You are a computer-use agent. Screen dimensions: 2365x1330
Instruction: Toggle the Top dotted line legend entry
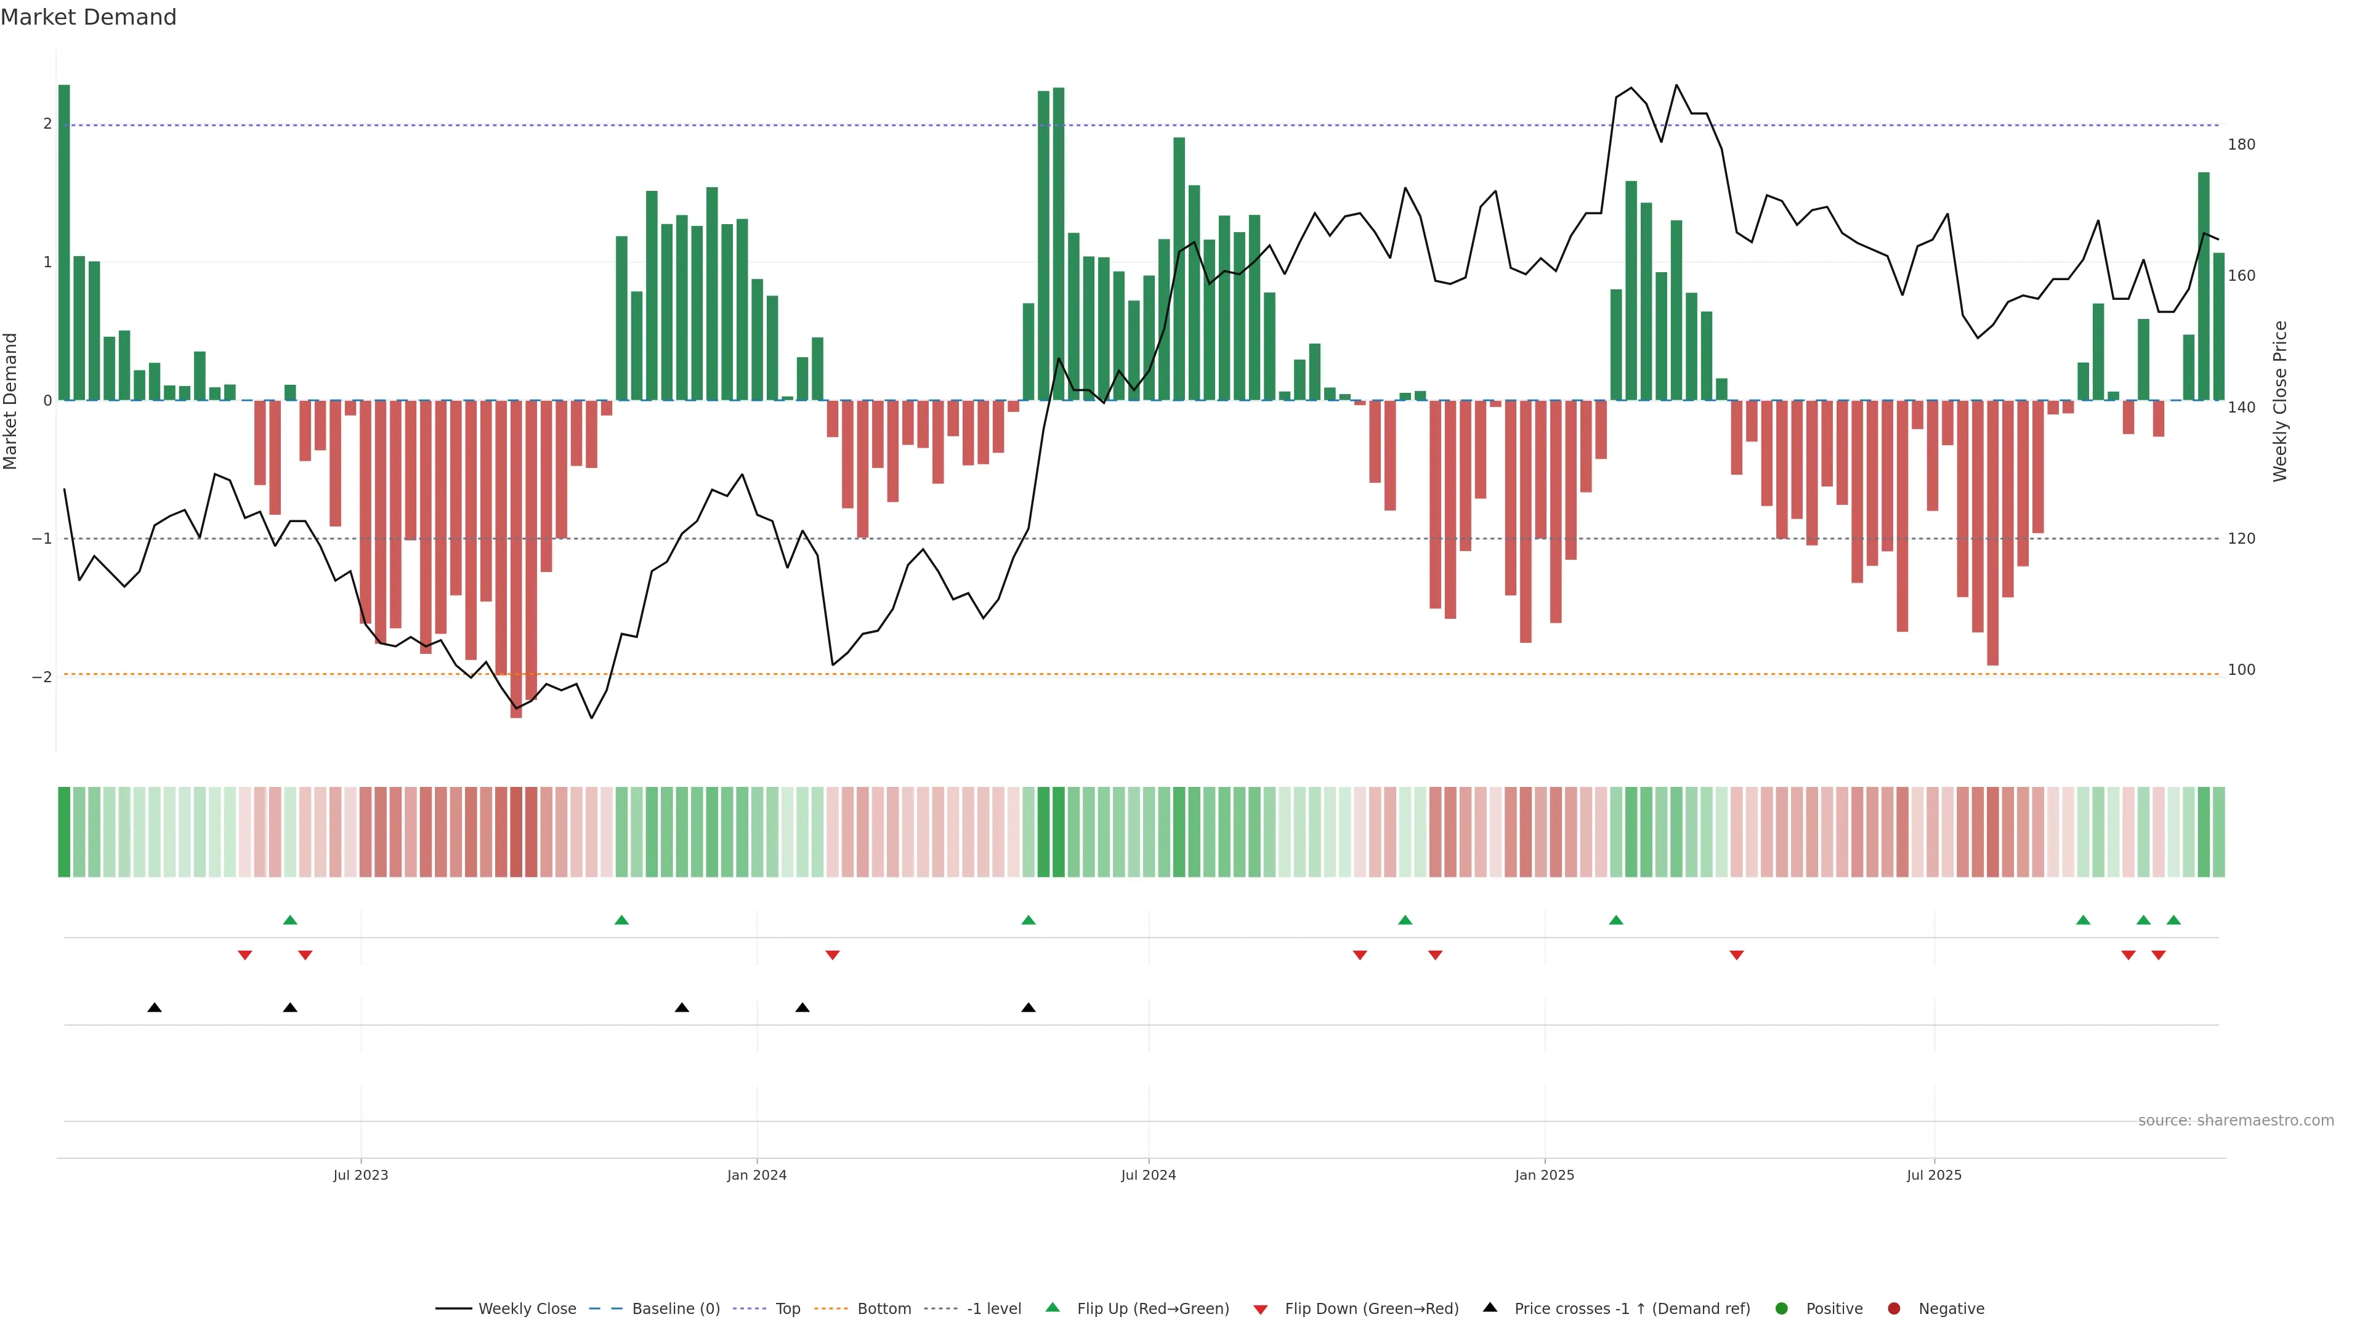[x=787, y=1308]
